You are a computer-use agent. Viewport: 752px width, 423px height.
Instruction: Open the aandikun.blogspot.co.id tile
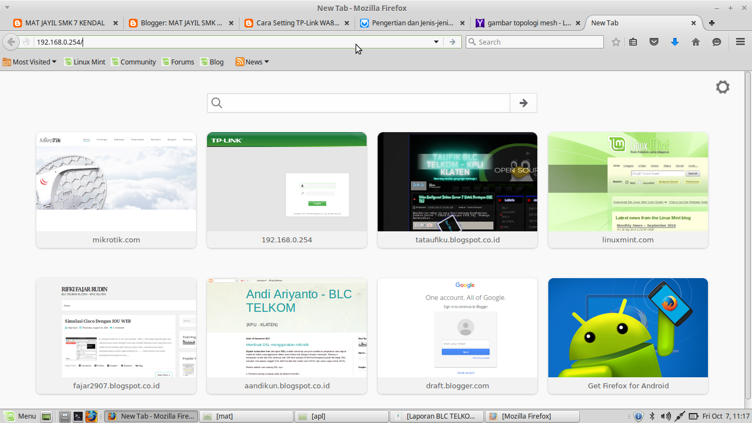(287, 336)
